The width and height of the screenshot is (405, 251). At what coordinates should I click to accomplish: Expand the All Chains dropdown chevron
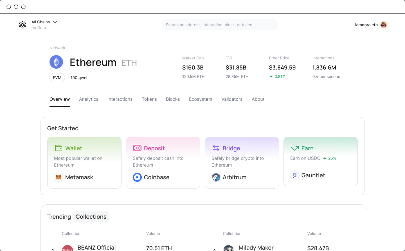click(55, 22)
